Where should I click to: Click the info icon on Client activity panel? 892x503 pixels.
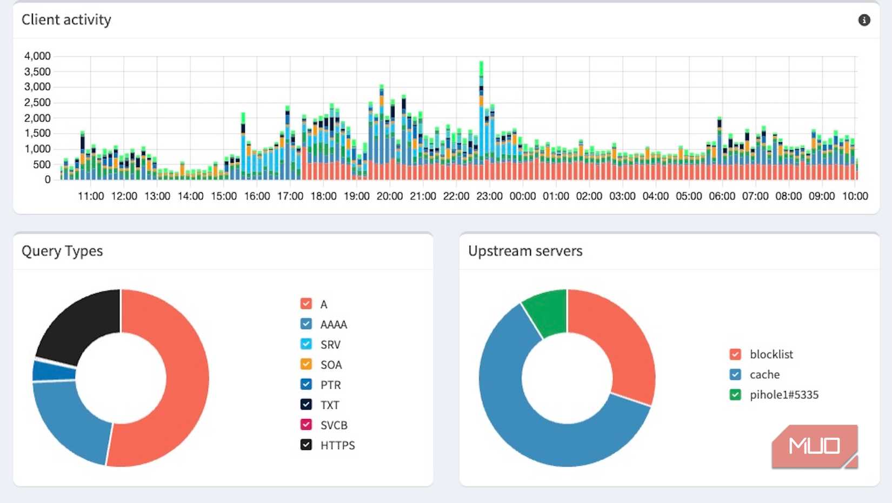point(866,20)
